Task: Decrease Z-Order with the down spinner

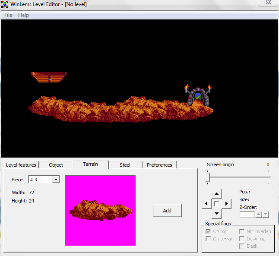Action: click(265, 215)
